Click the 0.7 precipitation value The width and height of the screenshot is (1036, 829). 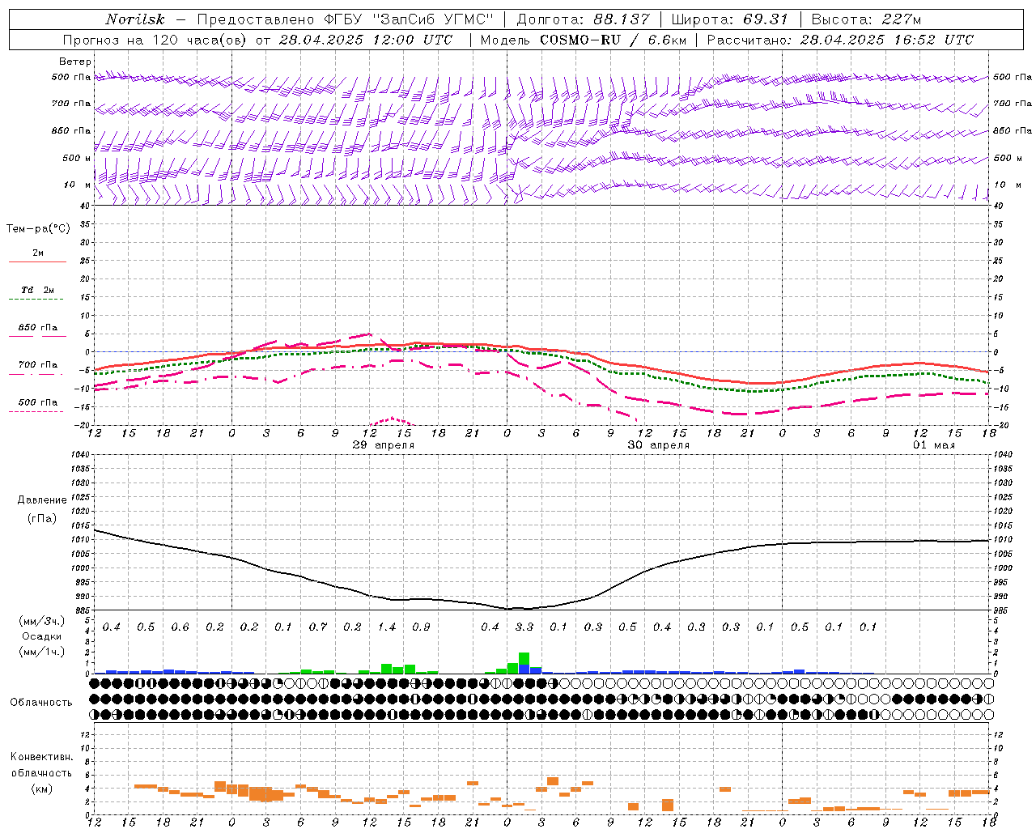[318, 627]
